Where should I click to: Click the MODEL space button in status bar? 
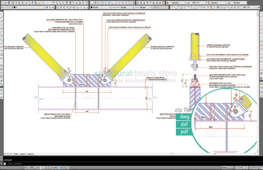[x=225, y=168]
